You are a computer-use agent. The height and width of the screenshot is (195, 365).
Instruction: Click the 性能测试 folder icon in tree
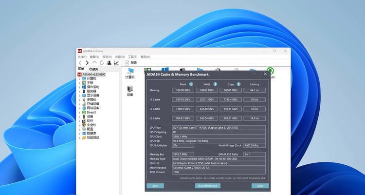pyautogui.click(x=84, y=137)
